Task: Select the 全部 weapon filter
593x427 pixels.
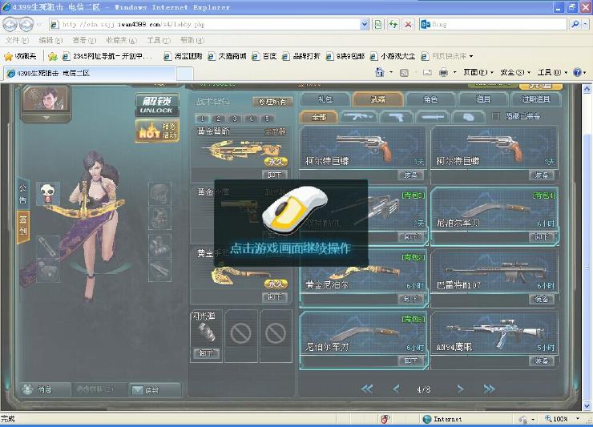Action: [x=318, y=117]
